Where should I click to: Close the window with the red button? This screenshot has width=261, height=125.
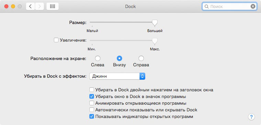click(x=6, y=7)
